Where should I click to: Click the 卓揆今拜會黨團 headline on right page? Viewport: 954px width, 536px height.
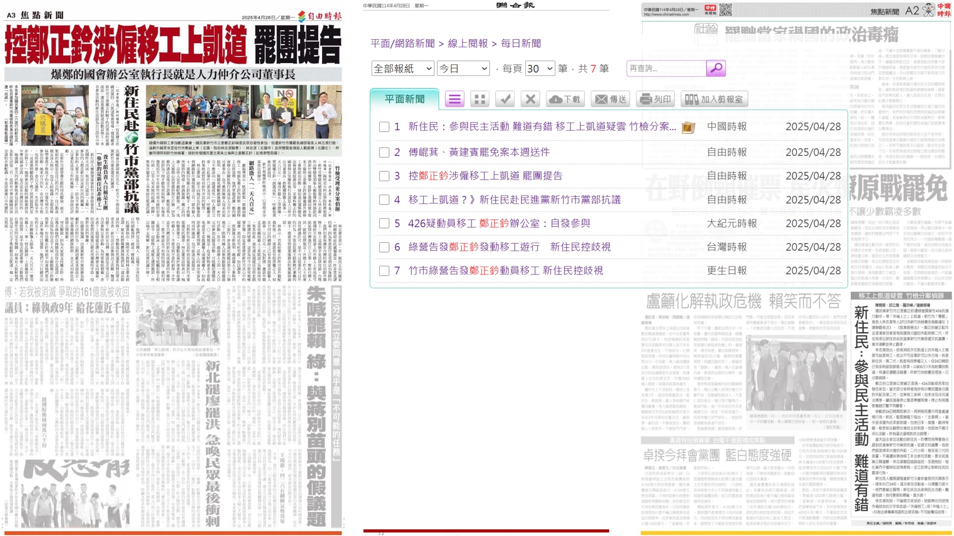pyautogui.click(x=717, y=455)
